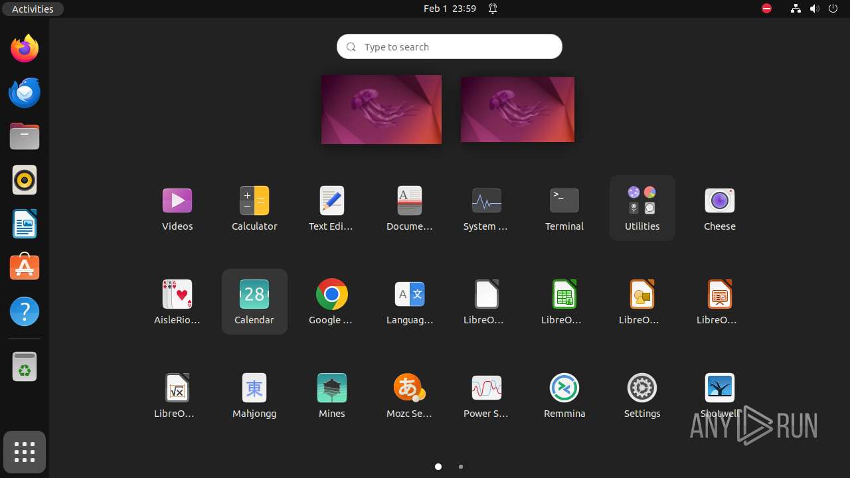
Task: Open Help from the dock
Action: tap(25, 311)
